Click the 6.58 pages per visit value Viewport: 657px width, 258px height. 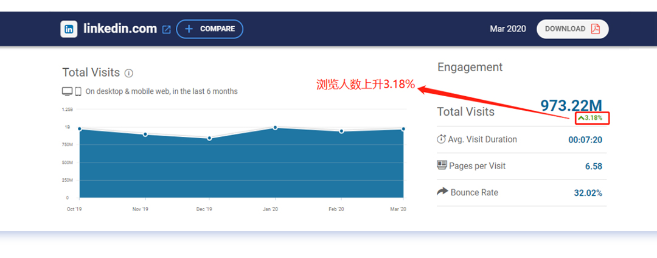pyautogui.click(x=594, y=167)
